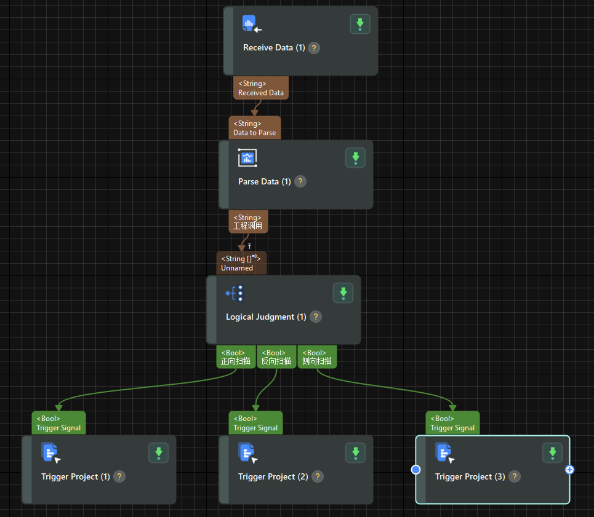Click the Receive Data node's blue antenna icon
Viewport: 594px width, 517px height.
(x=249, y=23)
